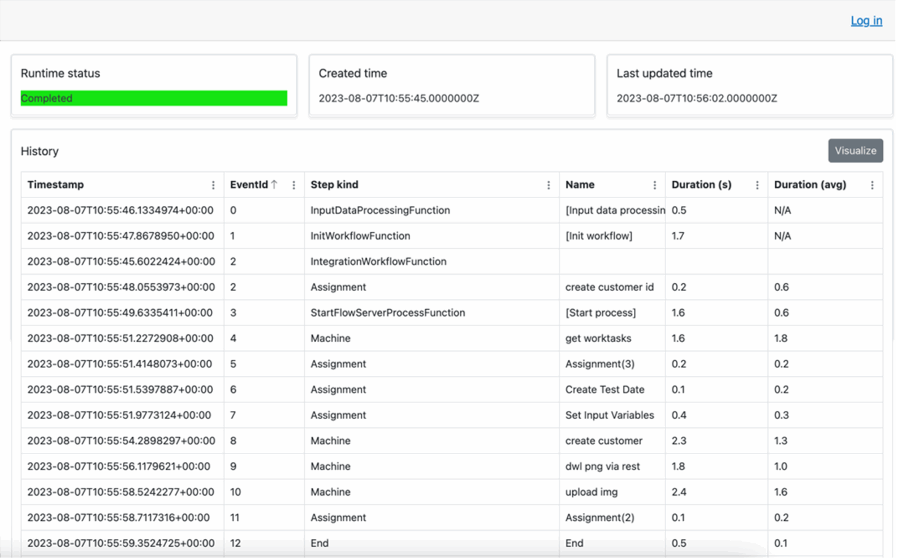Select the IntegrationWorkflowFunction step cell

(x=378, y=262)
